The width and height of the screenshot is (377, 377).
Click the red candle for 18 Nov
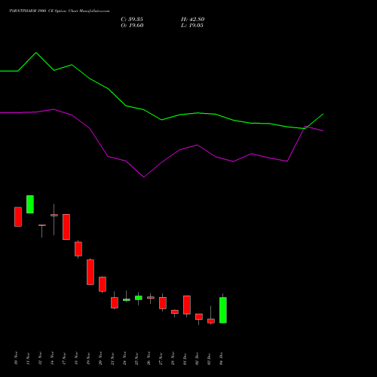coord(78,249)
